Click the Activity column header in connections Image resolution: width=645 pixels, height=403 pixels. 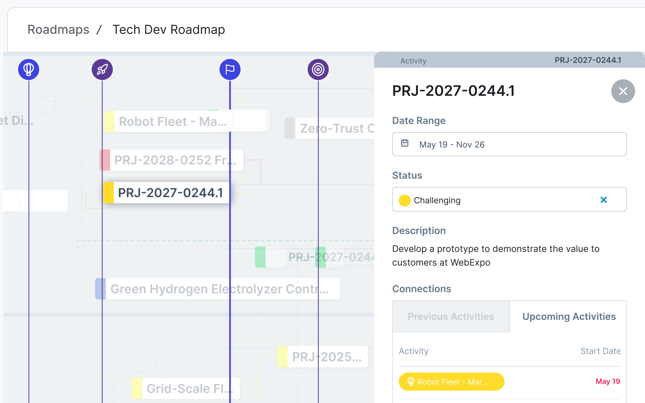point(414,351)
